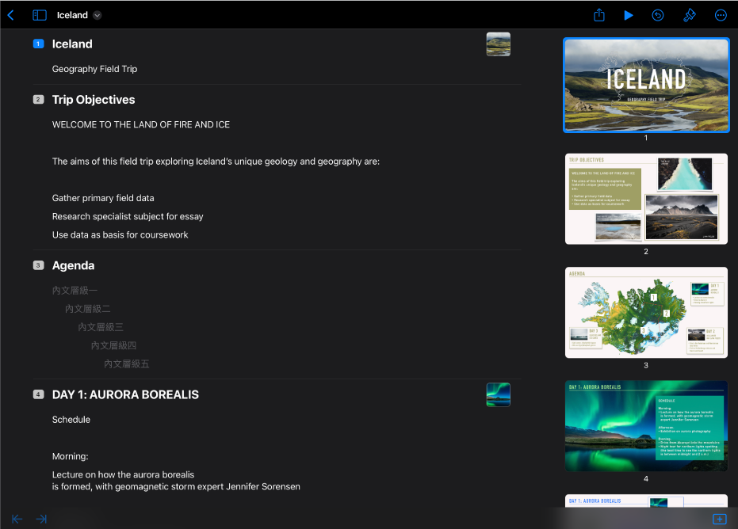This screenshot has width=738, height=529.
Task: Click the Undo icon
Action: pyautogui.click(x=657, y=15)
